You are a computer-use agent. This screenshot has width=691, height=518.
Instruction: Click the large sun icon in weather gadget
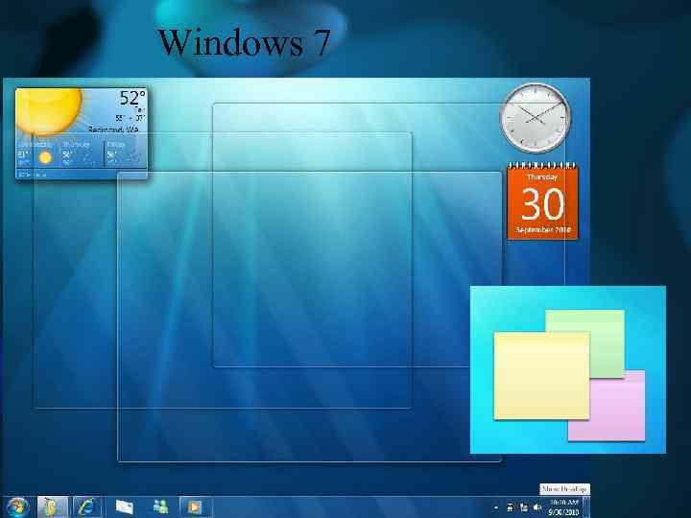click(49, 110)
